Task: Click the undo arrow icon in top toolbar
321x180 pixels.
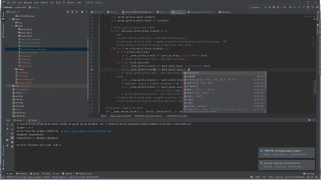Action: pos(312,7)
